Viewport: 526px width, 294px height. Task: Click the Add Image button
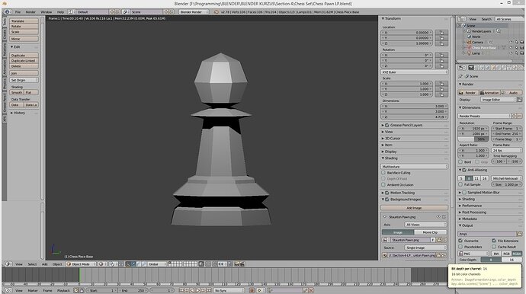414,208
